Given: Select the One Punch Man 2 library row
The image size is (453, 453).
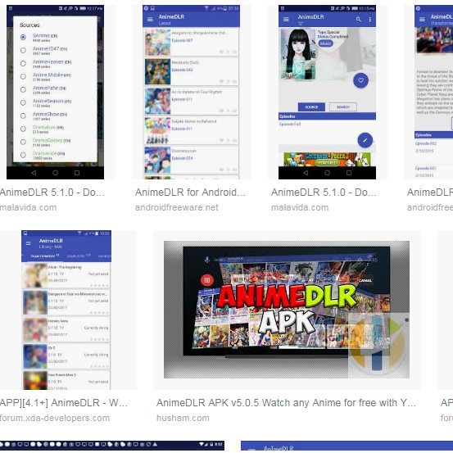Looking at the screenshot, I should (x=66, y=380).
